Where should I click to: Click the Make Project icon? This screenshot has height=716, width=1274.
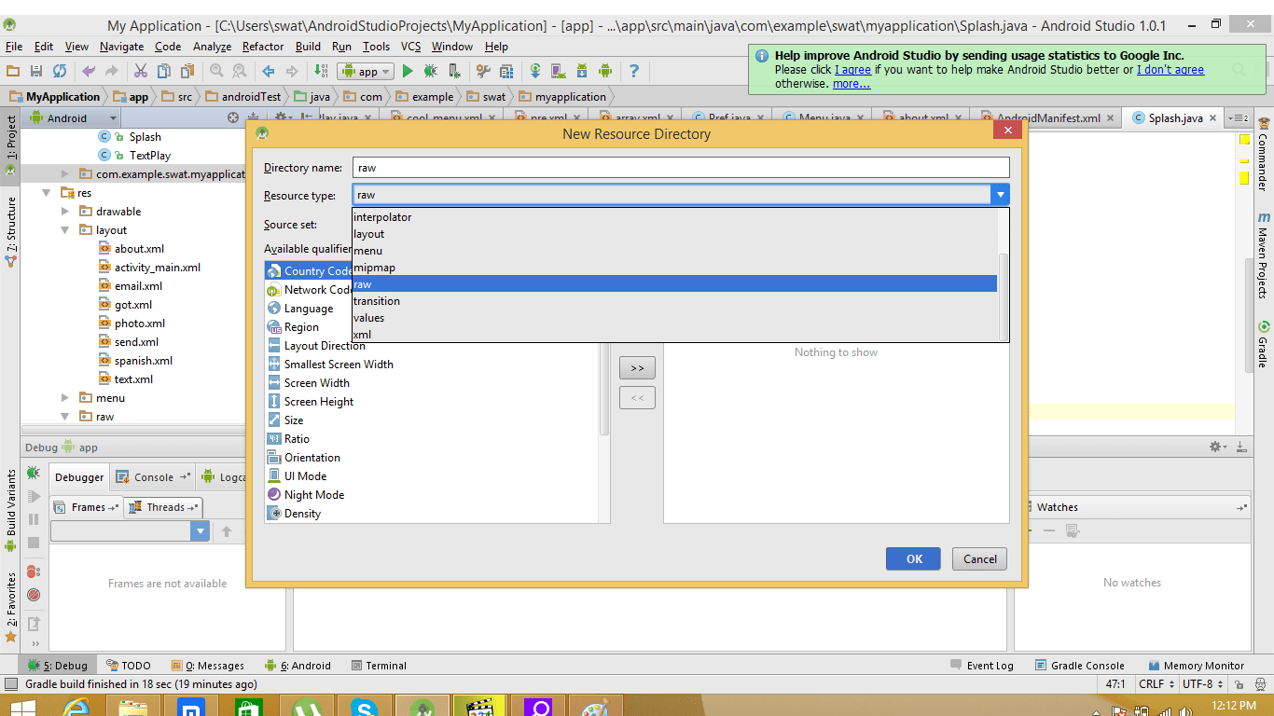321,71
